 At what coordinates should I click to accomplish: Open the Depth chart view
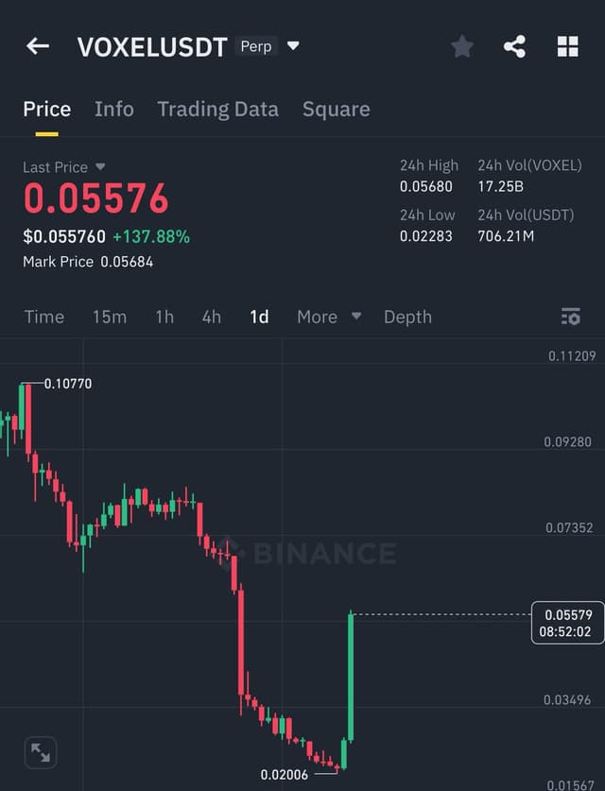click(407, 317)
